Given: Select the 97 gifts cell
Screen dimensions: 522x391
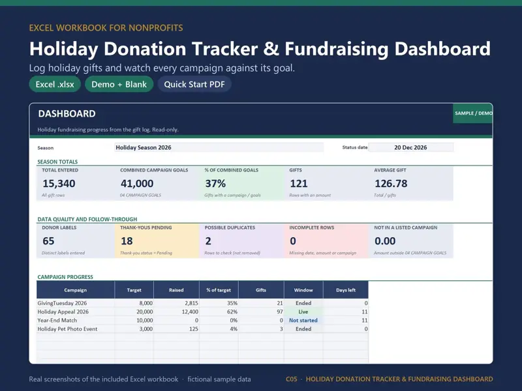Looking at the screenshot, I should tap(261, 312).
